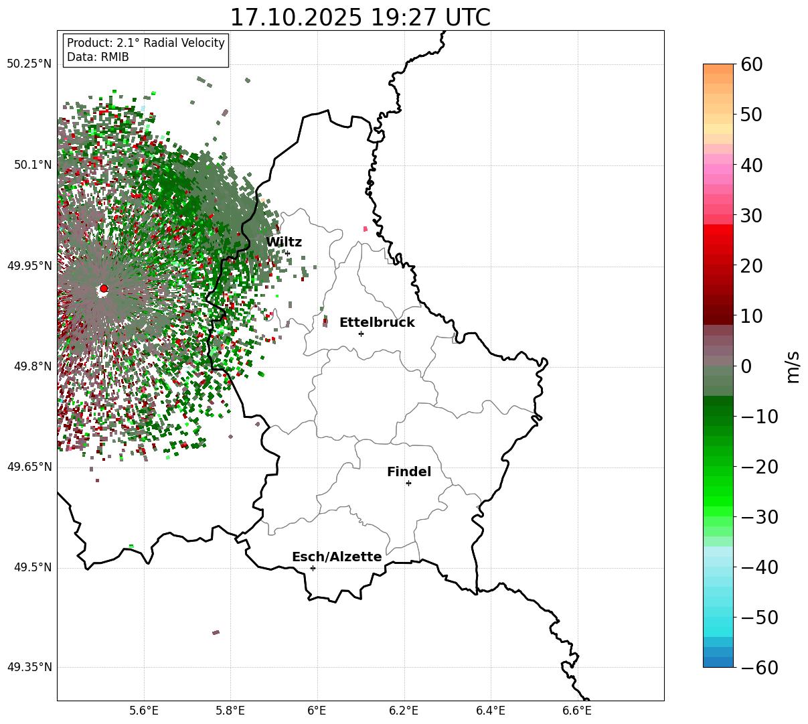The image size is (808, 724).
Task: Click the Findel location label
Action: (x=409, y=472)
